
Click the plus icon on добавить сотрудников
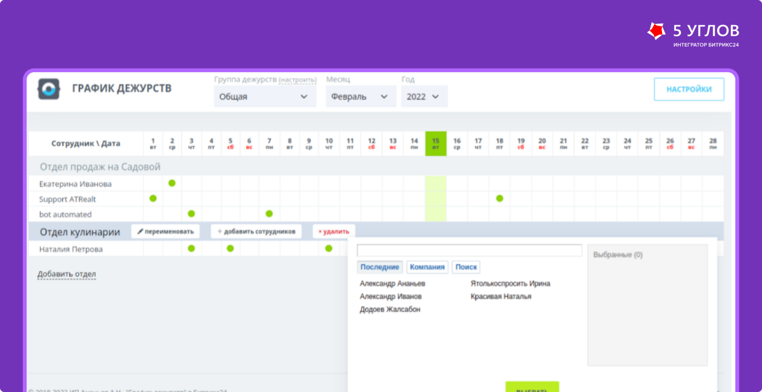(220, 231)
